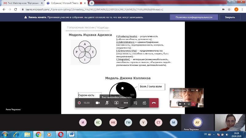Viewport: 246px width, 138px height.
Task: Go forward in browser history
Action: pyautogui.click(x=10, y=10)
